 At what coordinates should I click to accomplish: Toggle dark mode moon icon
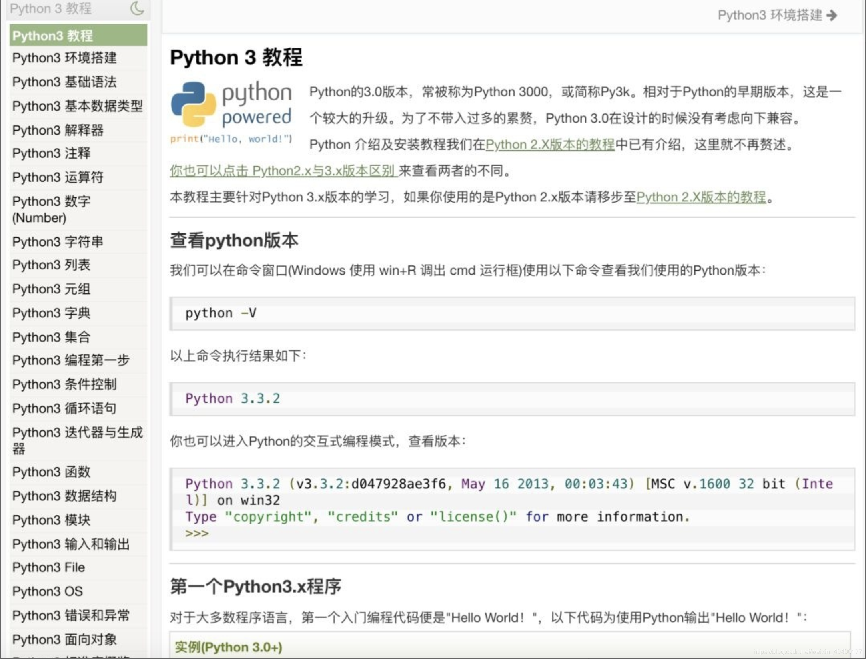137,8
